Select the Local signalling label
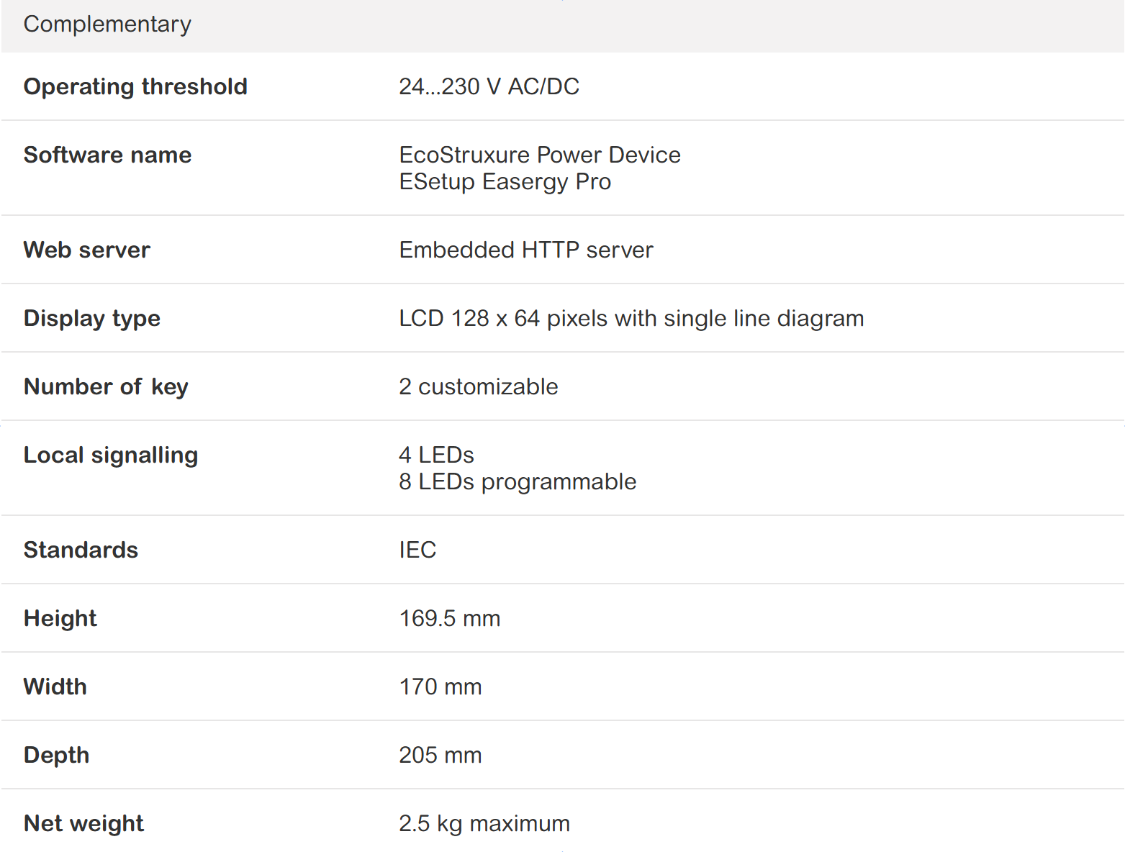 coord(110,455)
